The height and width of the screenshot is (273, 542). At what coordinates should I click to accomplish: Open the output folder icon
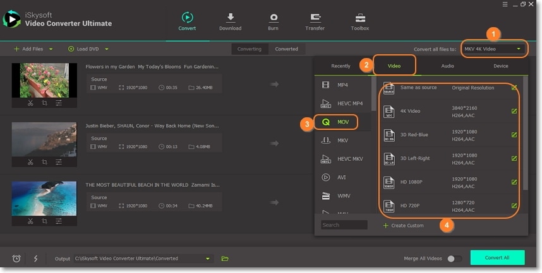225,258
